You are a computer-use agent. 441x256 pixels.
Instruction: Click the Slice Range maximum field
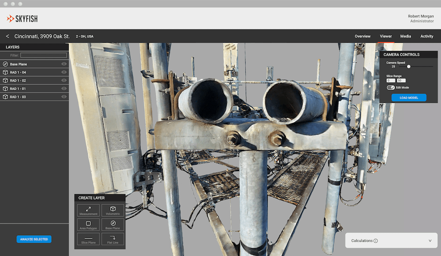[401, 80]
